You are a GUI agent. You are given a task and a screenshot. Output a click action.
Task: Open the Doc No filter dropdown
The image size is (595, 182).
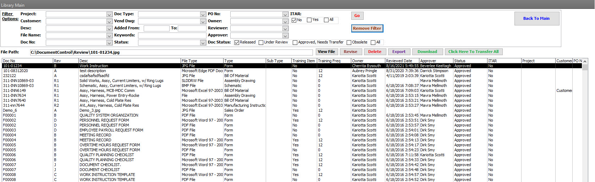pyautogui.click(x=109, y=43)
